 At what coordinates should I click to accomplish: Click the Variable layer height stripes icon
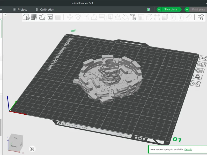[x=58, y=17]
